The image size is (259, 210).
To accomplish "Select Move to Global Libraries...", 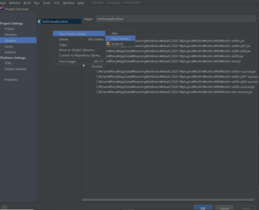I will coord(79,50).
